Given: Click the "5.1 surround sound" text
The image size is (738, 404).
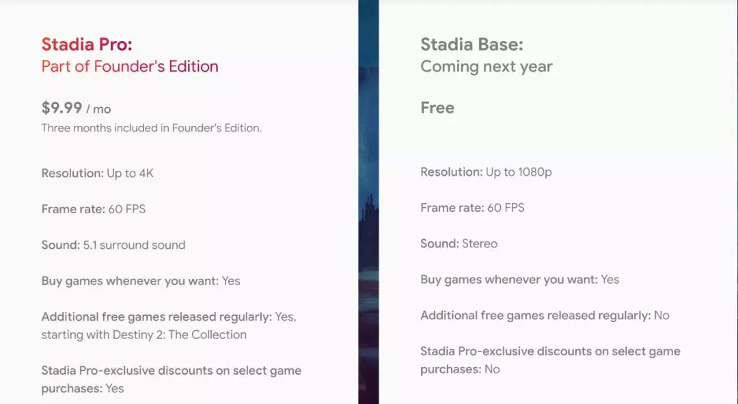Looking at the screenshot, I should (x=134, y=245).
